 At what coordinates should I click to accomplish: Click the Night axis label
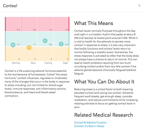[x=65, y=63]
